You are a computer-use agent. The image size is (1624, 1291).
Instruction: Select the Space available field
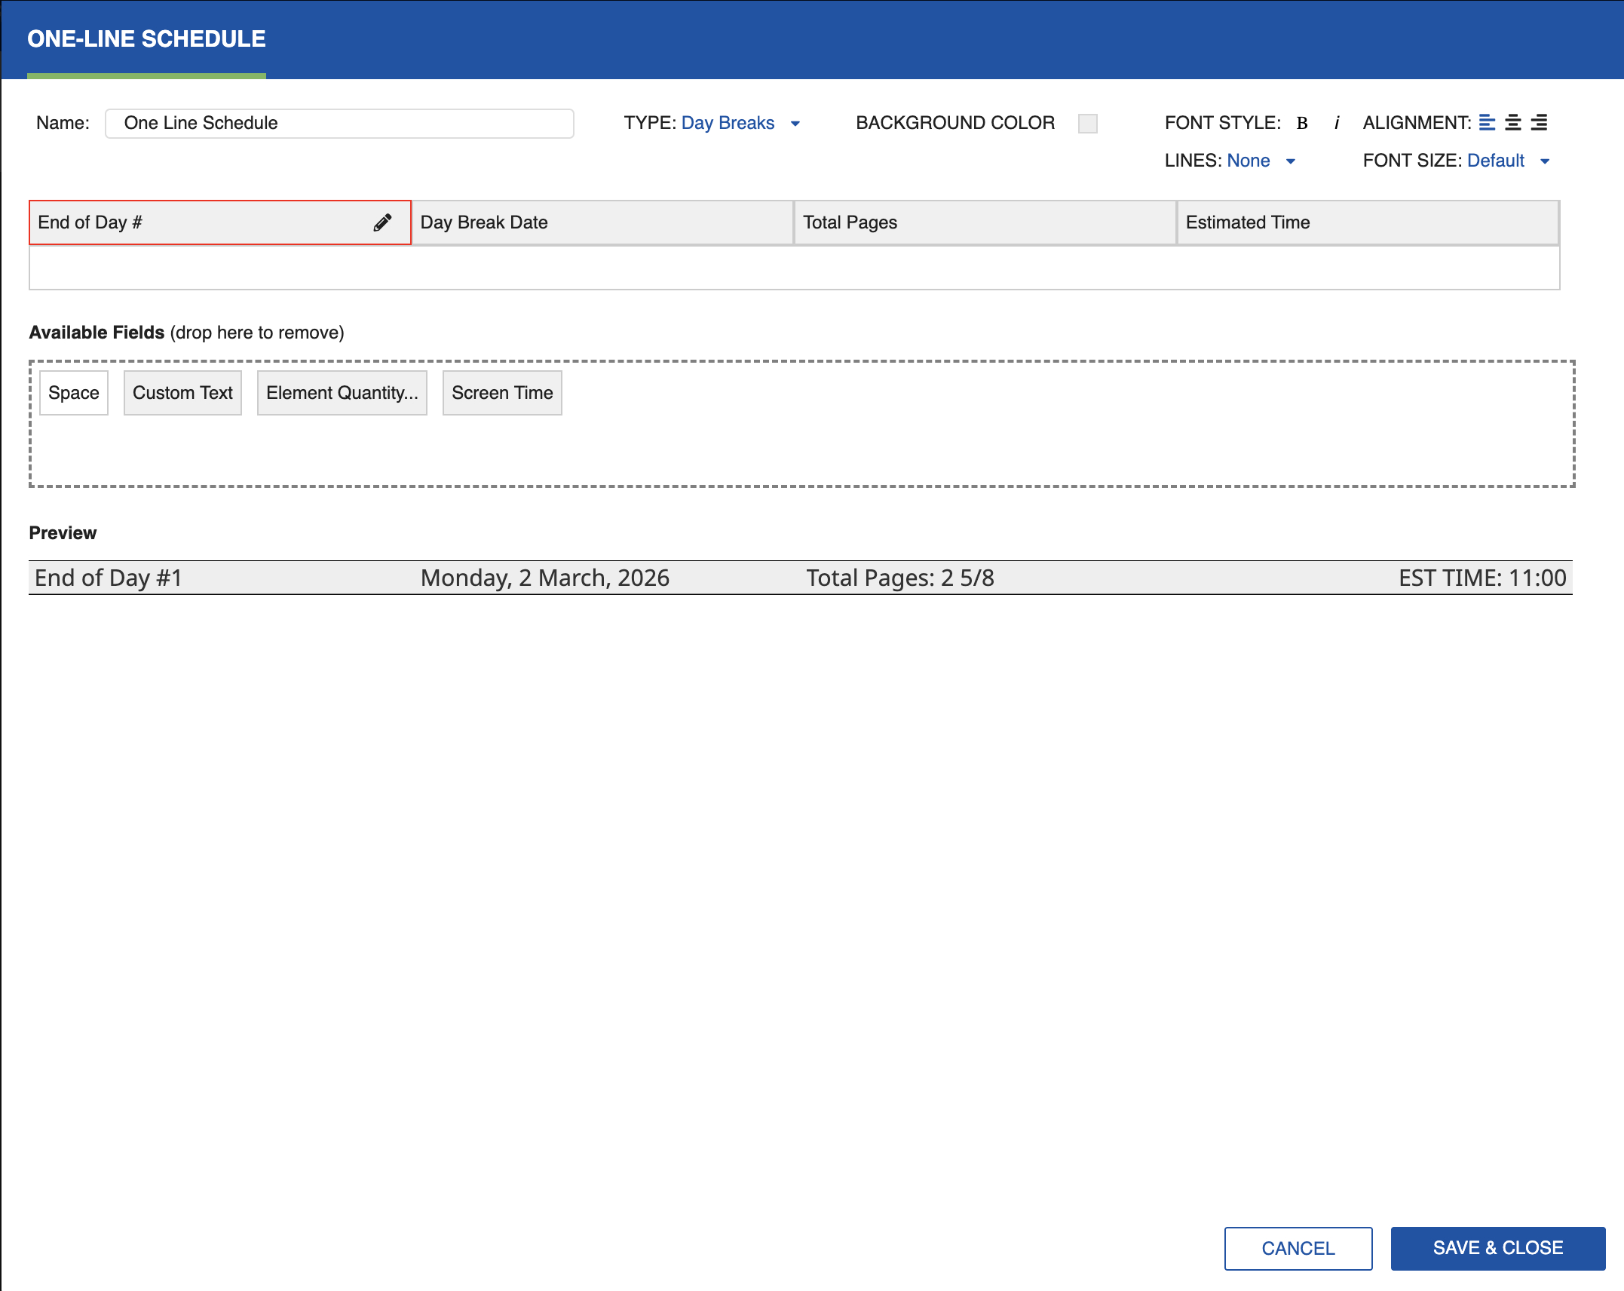click(73, 392)
